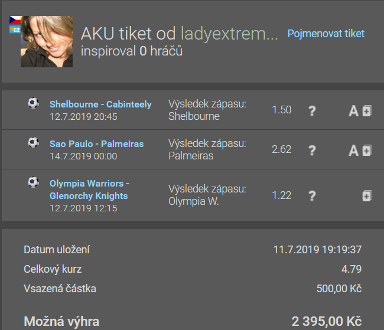This screenshot has width=384, height=330.
Task: Click the CZ bookmaker badge below the flag
Action: [x=15, y=30]
